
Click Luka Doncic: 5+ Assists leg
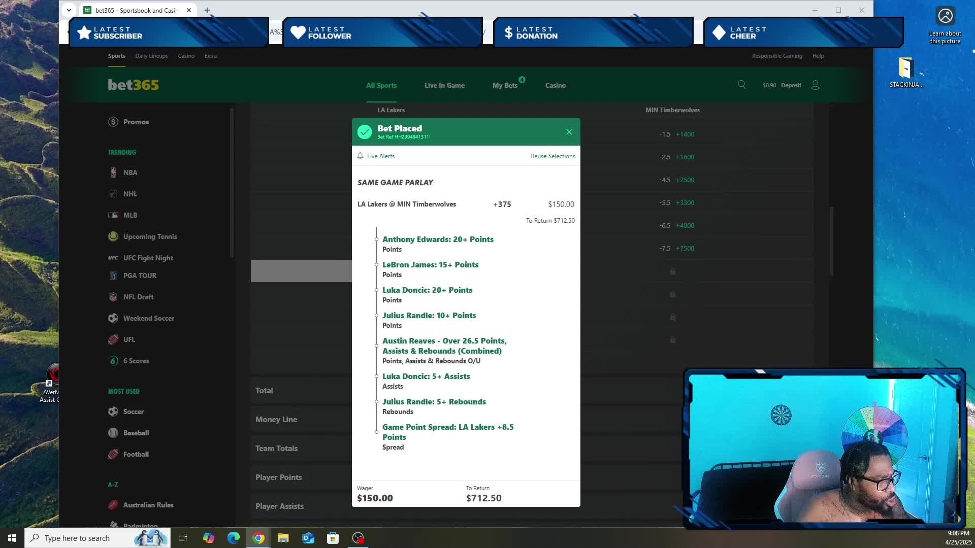[426, 376]
